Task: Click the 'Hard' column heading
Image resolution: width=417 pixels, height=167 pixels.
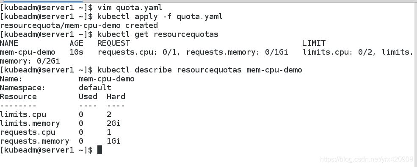Action: (116, 96)
